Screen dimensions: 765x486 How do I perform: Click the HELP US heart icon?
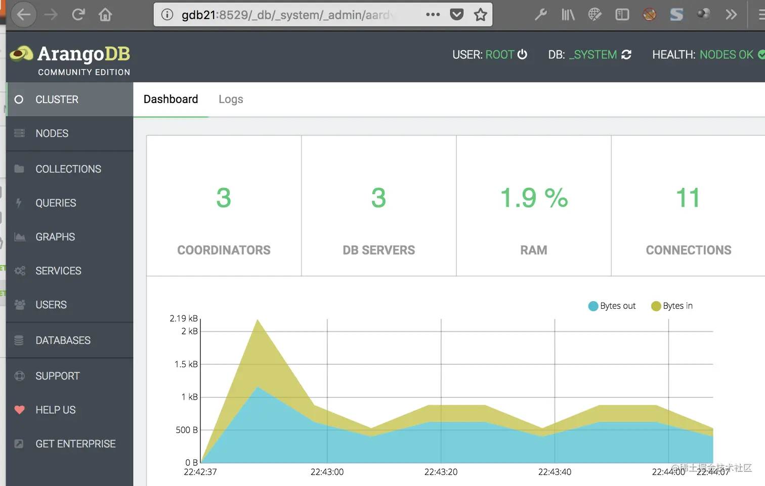20,410
